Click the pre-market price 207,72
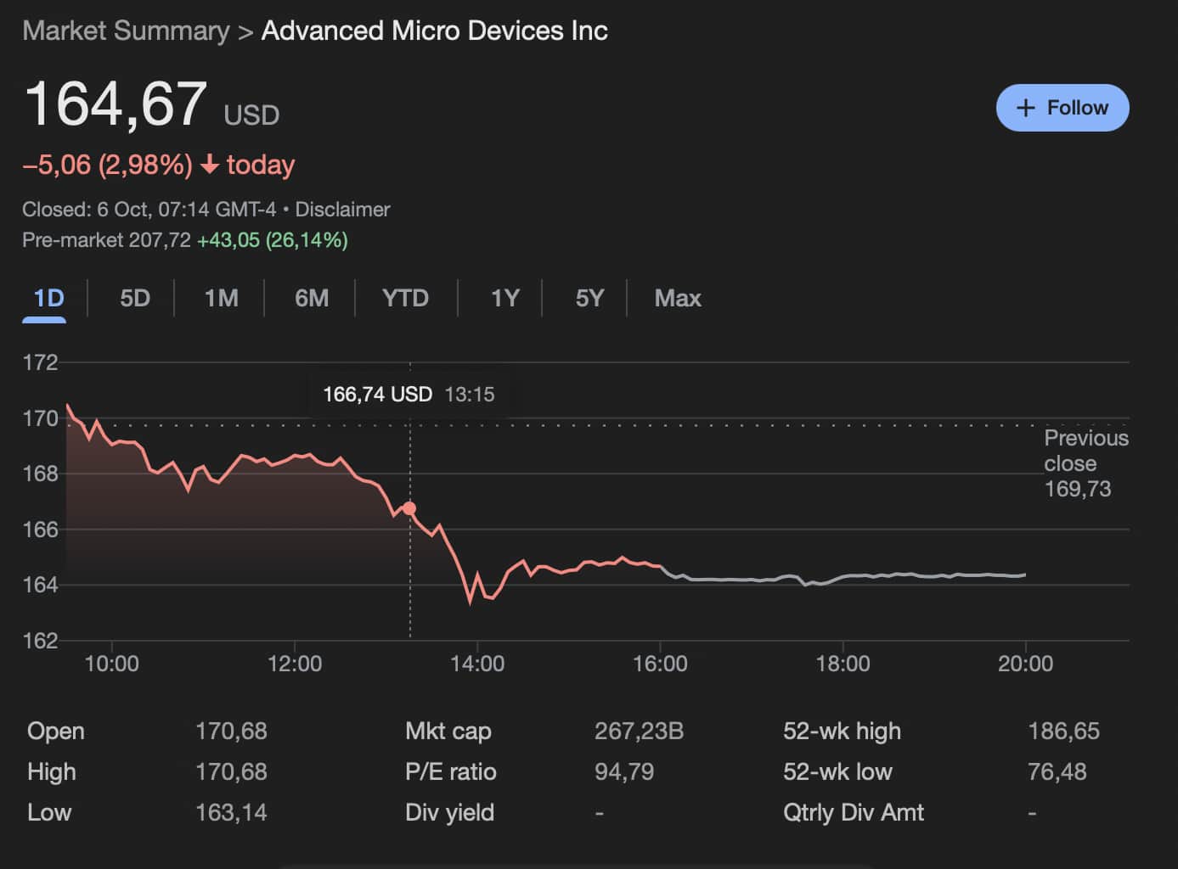 tap(160, 240)
